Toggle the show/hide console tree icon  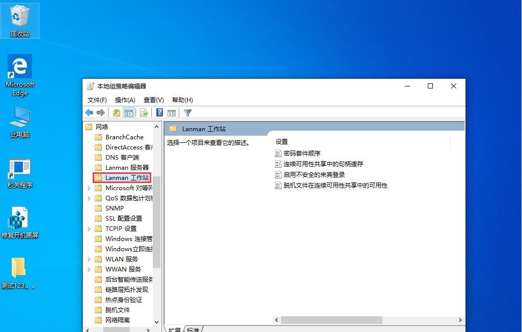[x=128, y=113]
